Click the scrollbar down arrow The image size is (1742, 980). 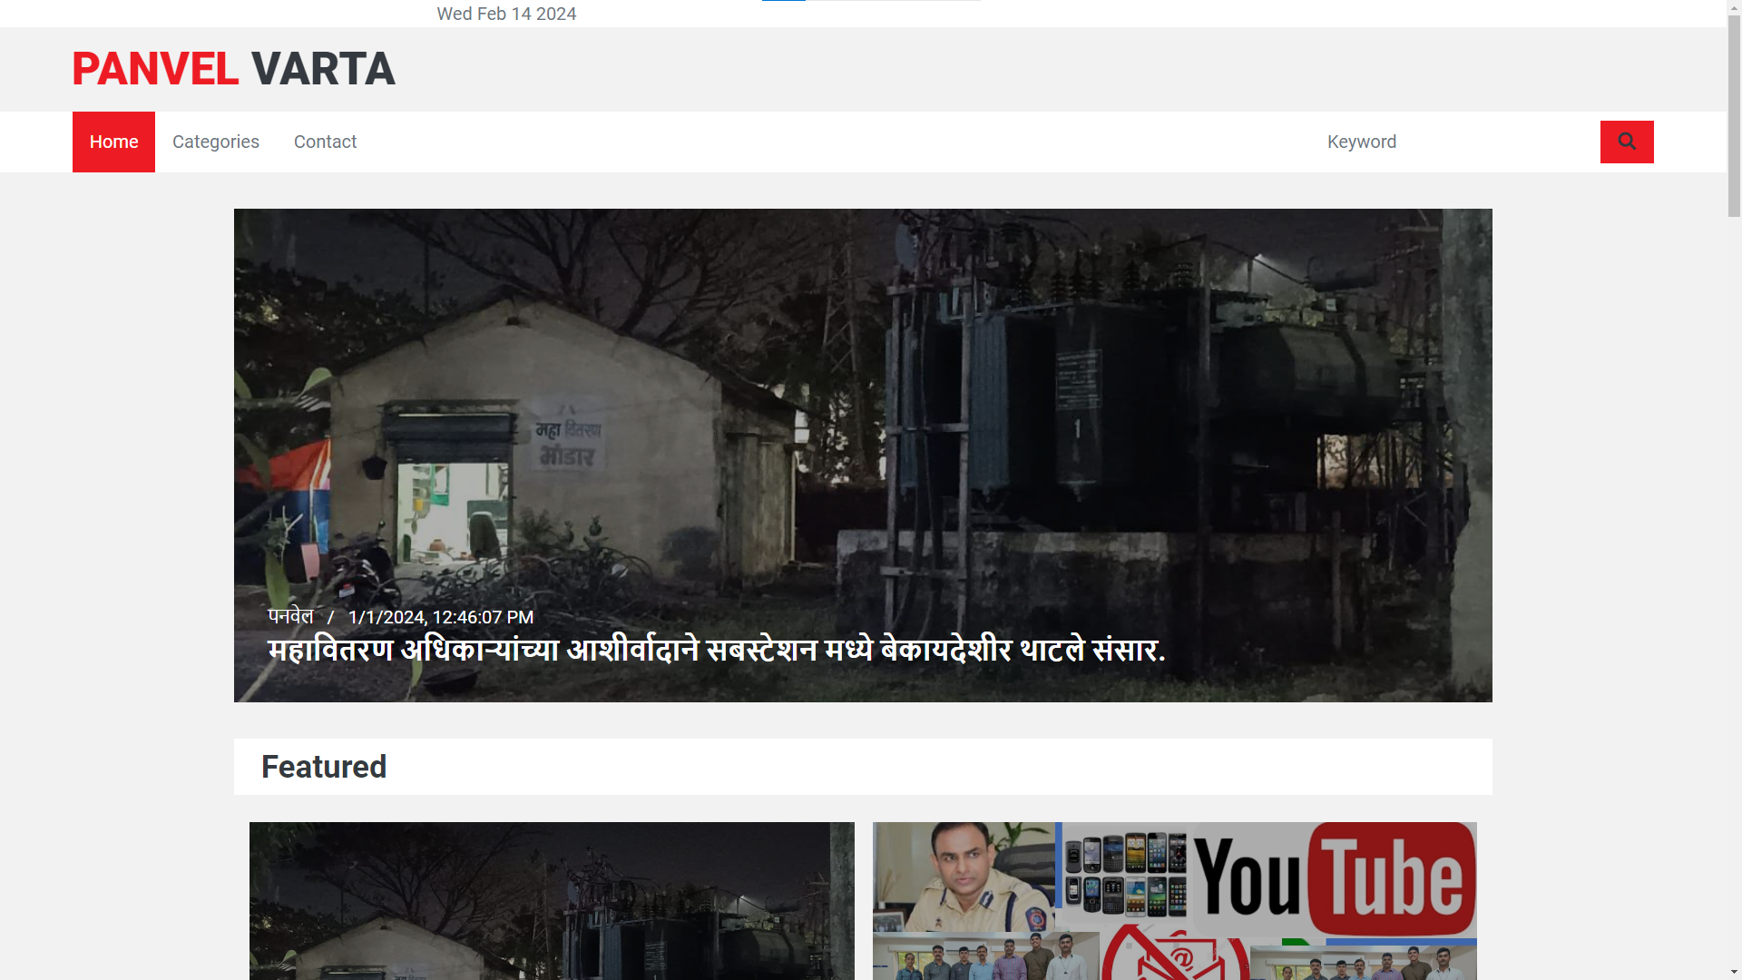[1734, 973]
